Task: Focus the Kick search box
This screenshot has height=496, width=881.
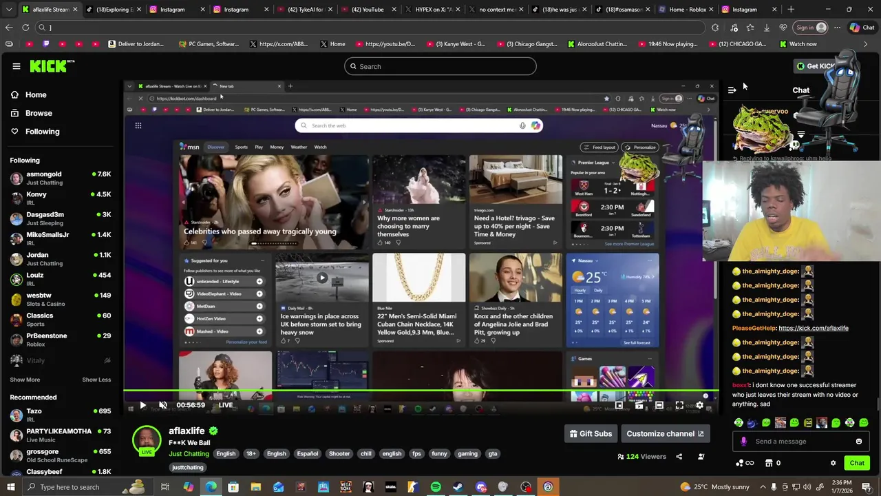Action: (440, 66)
